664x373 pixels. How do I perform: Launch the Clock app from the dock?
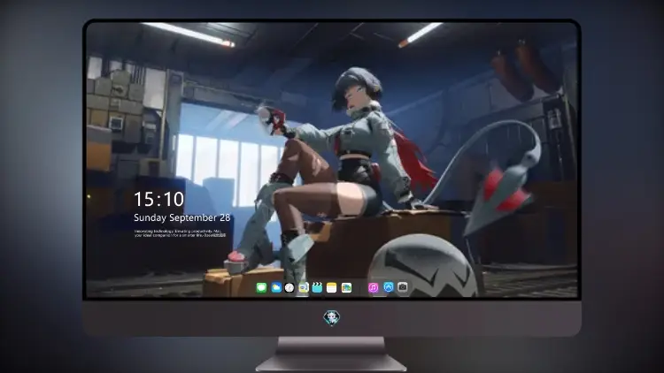point(290,287)
